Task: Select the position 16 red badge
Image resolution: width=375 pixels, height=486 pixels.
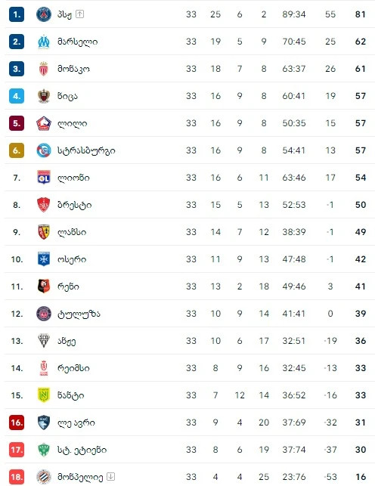Action: 17,423
